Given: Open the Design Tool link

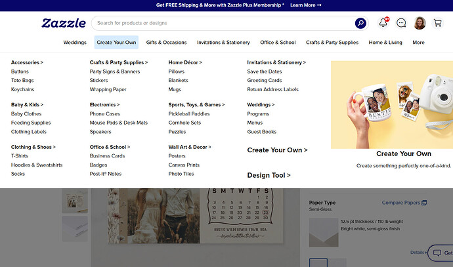Looking at the screenshot, I should tap(269, 175).
